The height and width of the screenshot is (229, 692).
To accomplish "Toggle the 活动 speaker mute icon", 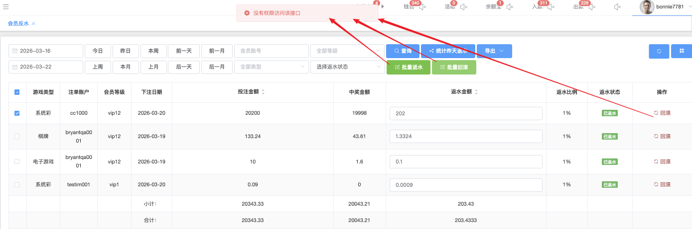I will click(463, 7).
